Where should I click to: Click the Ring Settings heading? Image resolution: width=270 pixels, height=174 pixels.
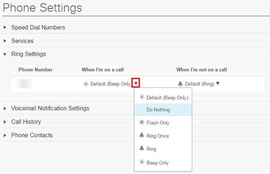pyautogui.click(x=29, y=54)
